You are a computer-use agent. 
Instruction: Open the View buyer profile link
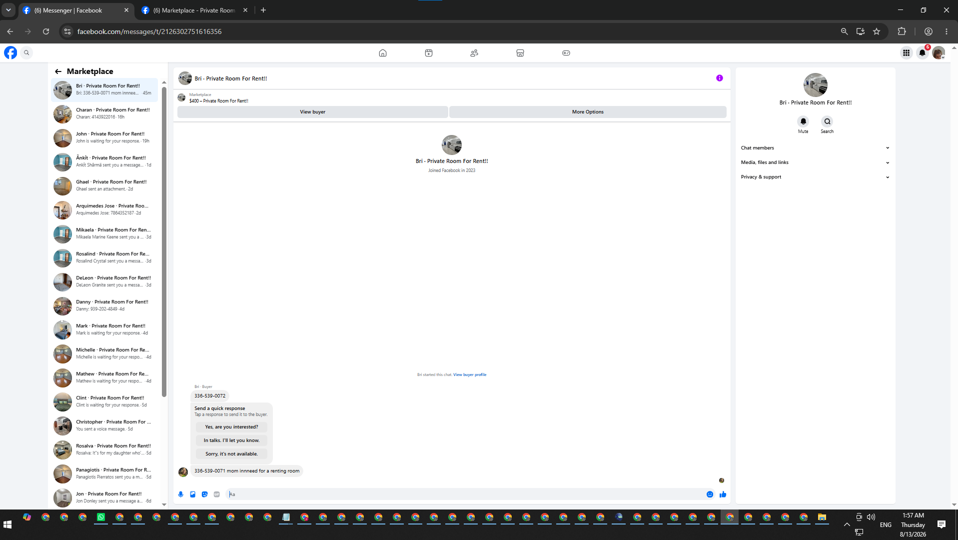pyautogui.click(x=470, y=374)
